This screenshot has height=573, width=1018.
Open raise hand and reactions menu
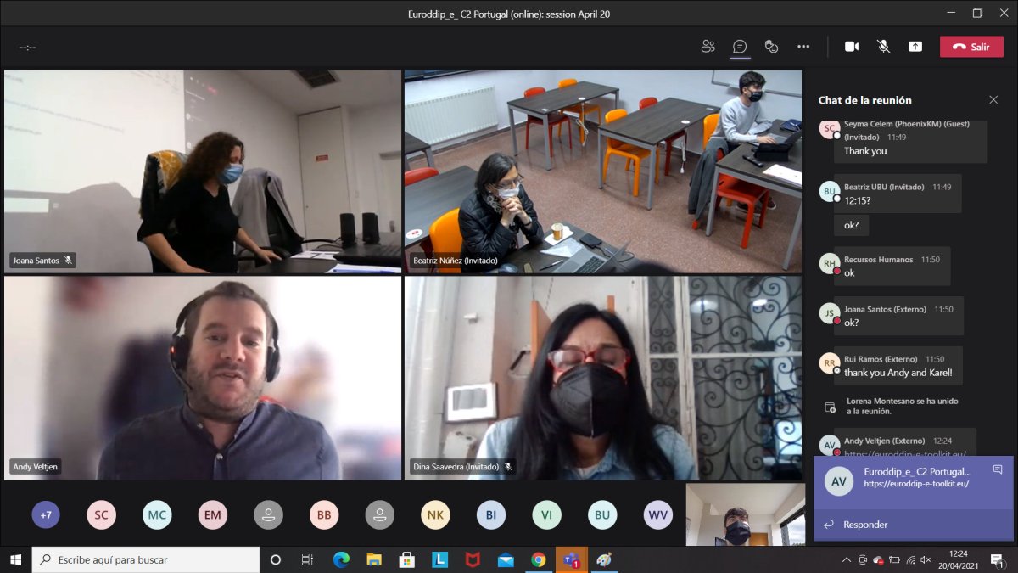click(x=771, y=47)
